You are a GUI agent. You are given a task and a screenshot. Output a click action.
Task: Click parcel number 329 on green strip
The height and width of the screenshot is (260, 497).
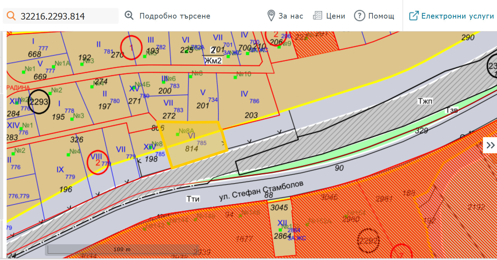[422, 131]
